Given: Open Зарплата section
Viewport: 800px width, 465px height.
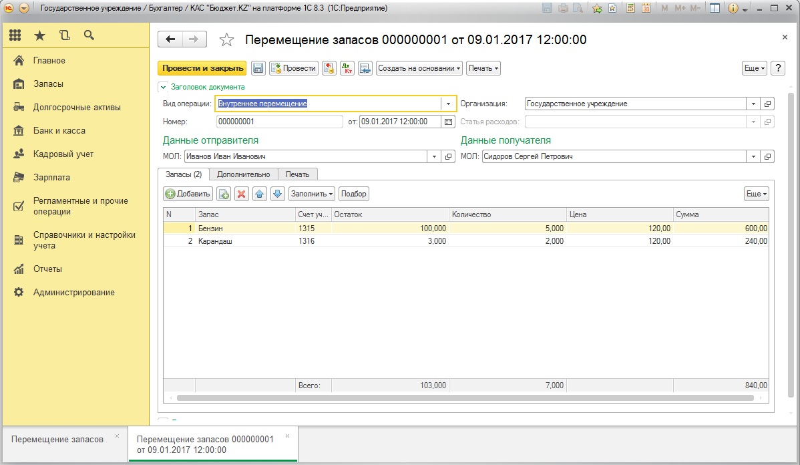Looking at the screenshot, I should pyautogui.click(x=51, y=178).
